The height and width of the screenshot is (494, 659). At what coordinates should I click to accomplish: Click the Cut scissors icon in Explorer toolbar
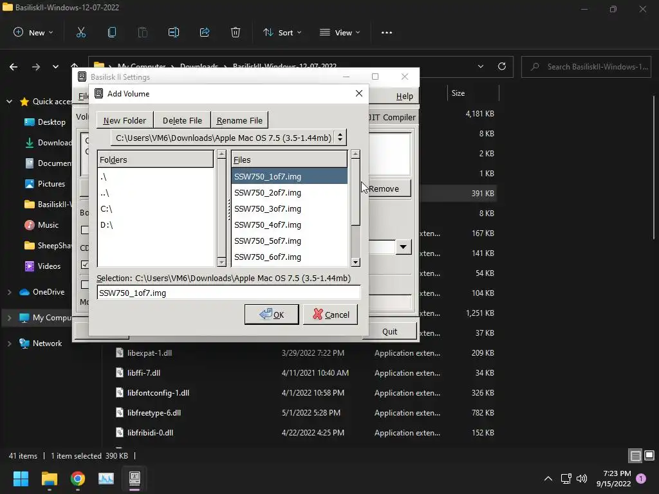(80, 32)
